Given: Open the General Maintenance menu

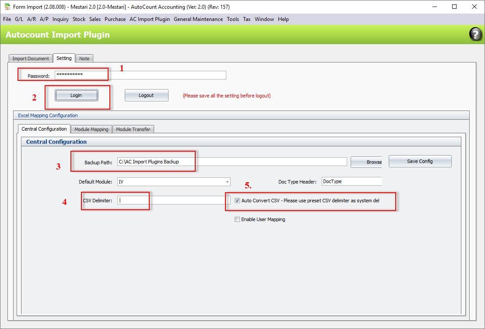Looking at the screenshot, I should coord(198,19).
